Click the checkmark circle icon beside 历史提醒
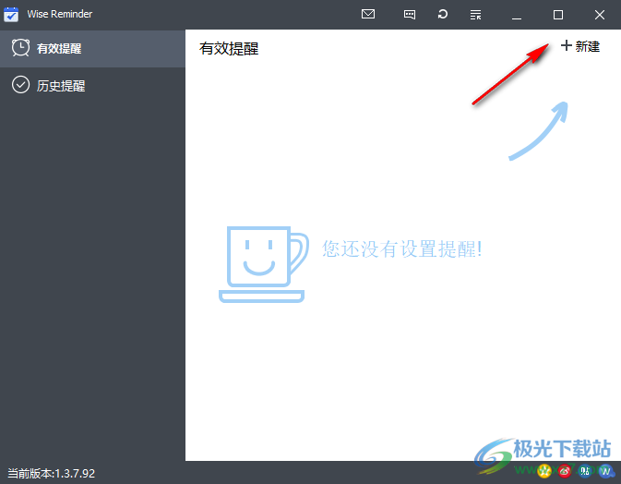This screenshot has width=621, height=484. [20, 86]
